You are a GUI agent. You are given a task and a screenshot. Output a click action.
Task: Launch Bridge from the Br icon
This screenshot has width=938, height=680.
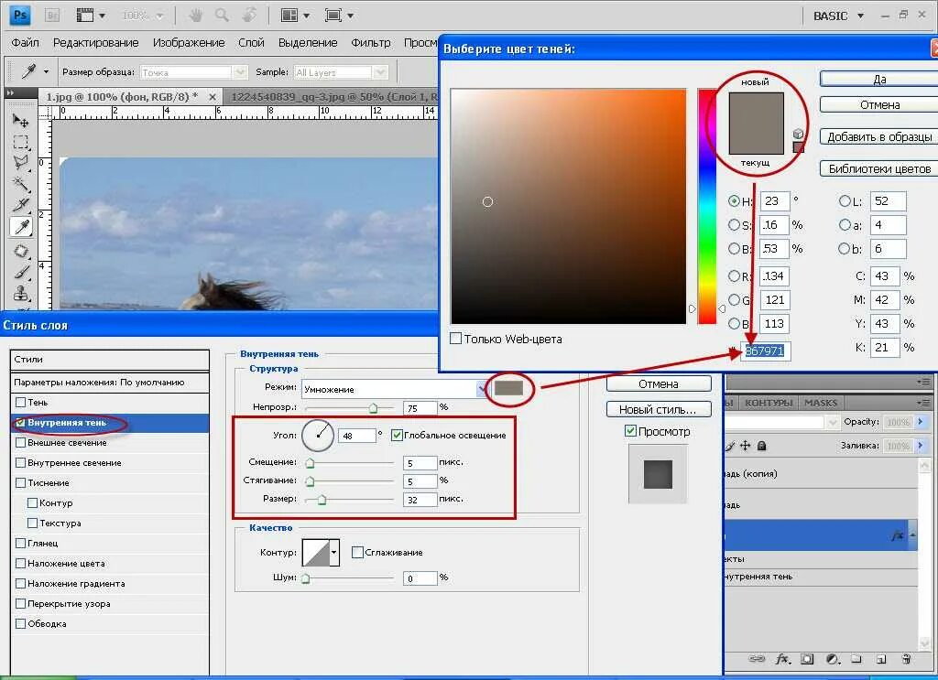(52, 15)
